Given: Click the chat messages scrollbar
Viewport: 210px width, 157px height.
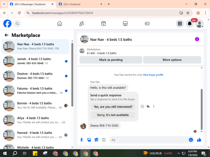Looking at the screenshot, I should (x=202, y=109).
